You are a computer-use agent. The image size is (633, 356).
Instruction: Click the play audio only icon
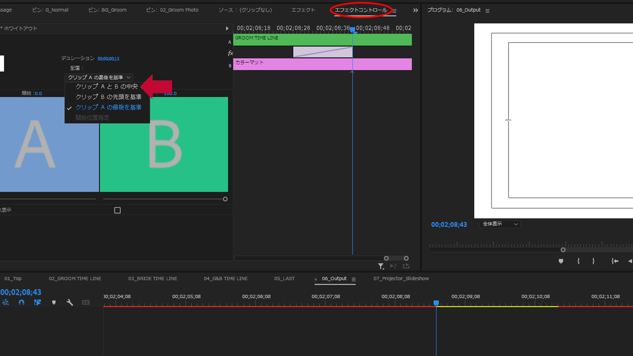click(393, 266)
